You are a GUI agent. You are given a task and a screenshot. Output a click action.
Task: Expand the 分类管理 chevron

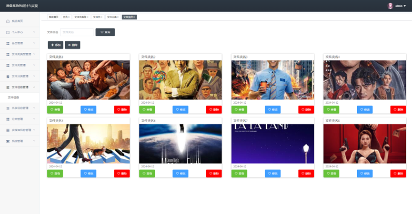pos(34,119)
